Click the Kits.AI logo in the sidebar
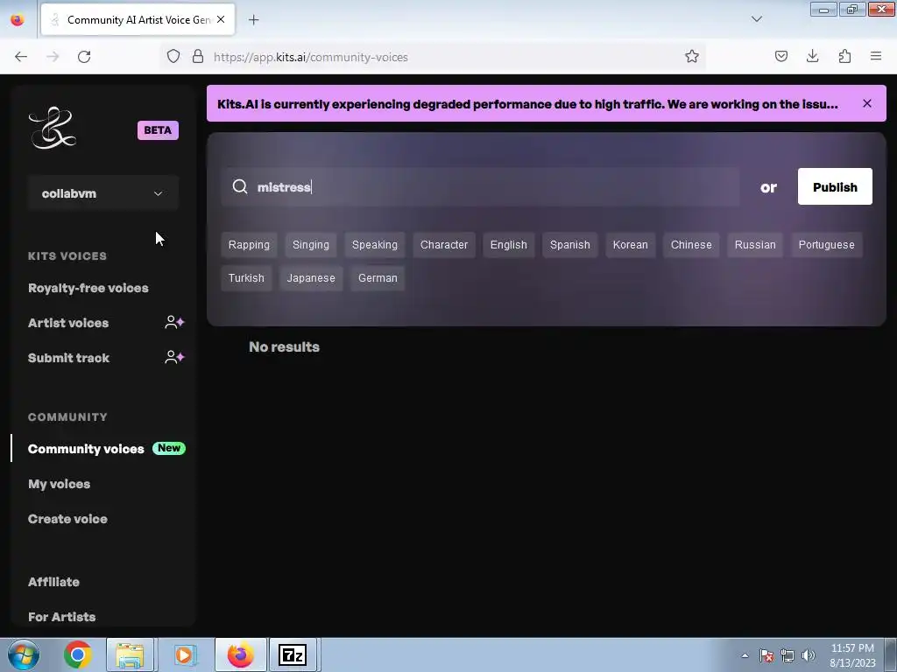Image resolution: width=897 pixels, height=672 pixels. pyautogui.click(x=52, y=128)
